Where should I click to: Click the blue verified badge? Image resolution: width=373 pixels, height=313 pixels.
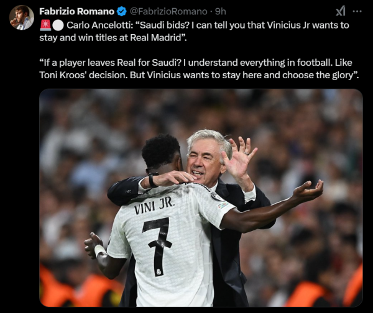(x=122, y=11)
